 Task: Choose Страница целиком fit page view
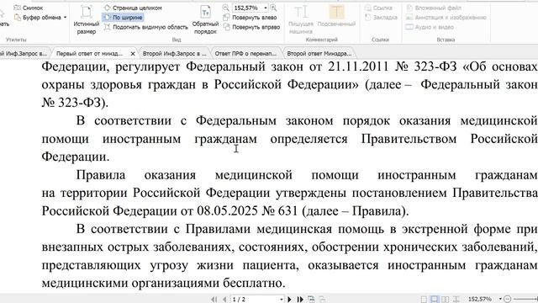(133, 8)
